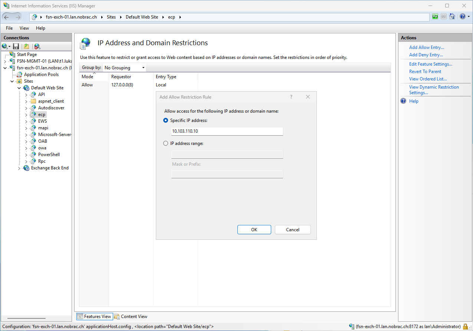Open Edit Feature Settings... in Actions

click(x=430, y=64)
